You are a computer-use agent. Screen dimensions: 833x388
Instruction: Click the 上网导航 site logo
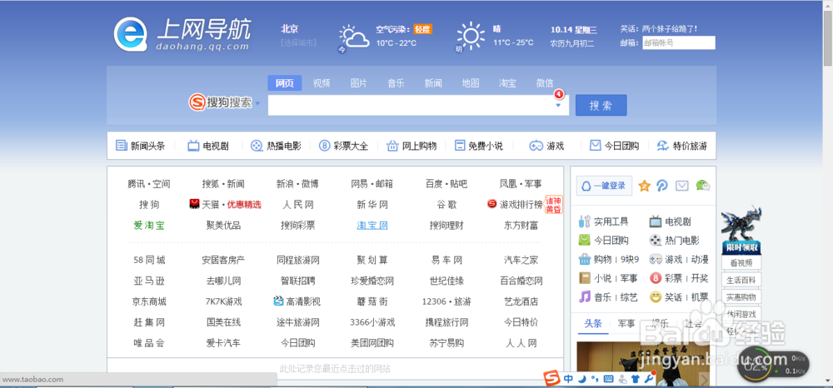(182, 35)
